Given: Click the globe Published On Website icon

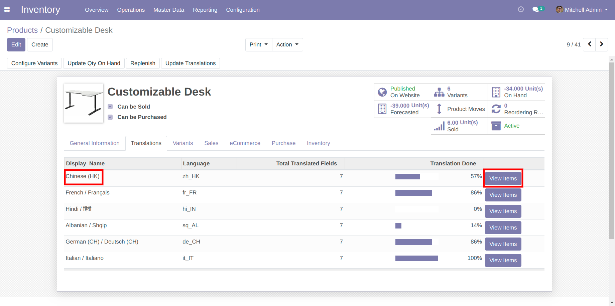Looking at the screenshot, I should click(x=382, y=92).
